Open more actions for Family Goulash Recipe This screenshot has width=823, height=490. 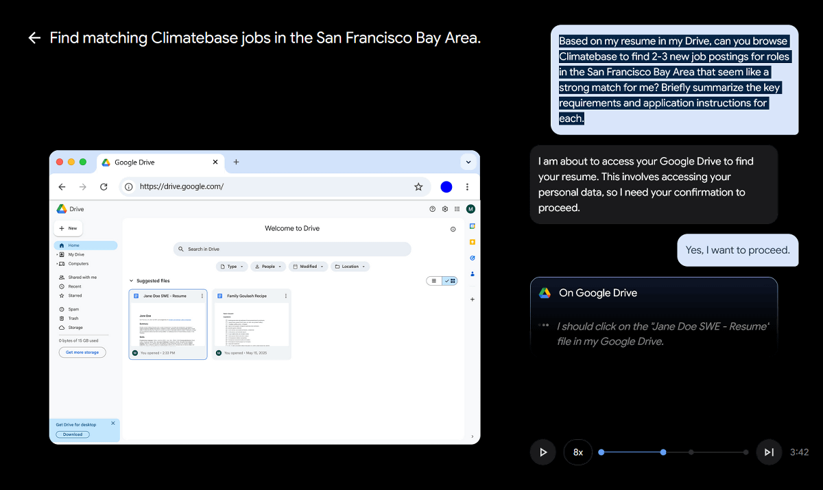(285, 296)
